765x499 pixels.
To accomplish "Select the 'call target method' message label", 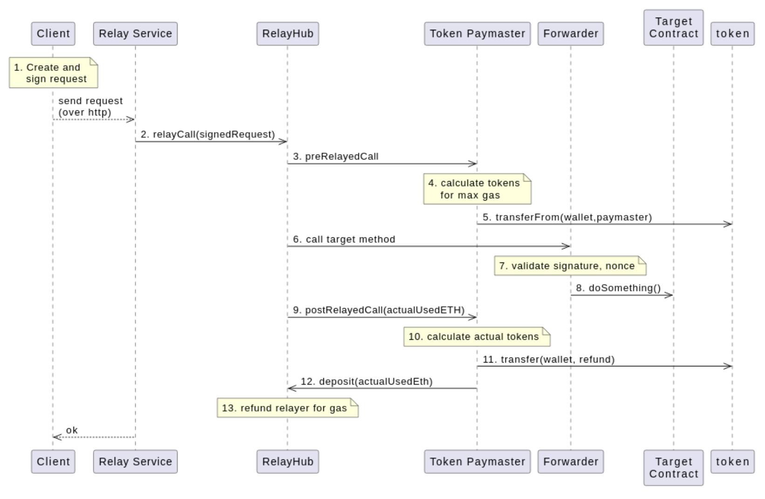I will (x=344, y=239).
